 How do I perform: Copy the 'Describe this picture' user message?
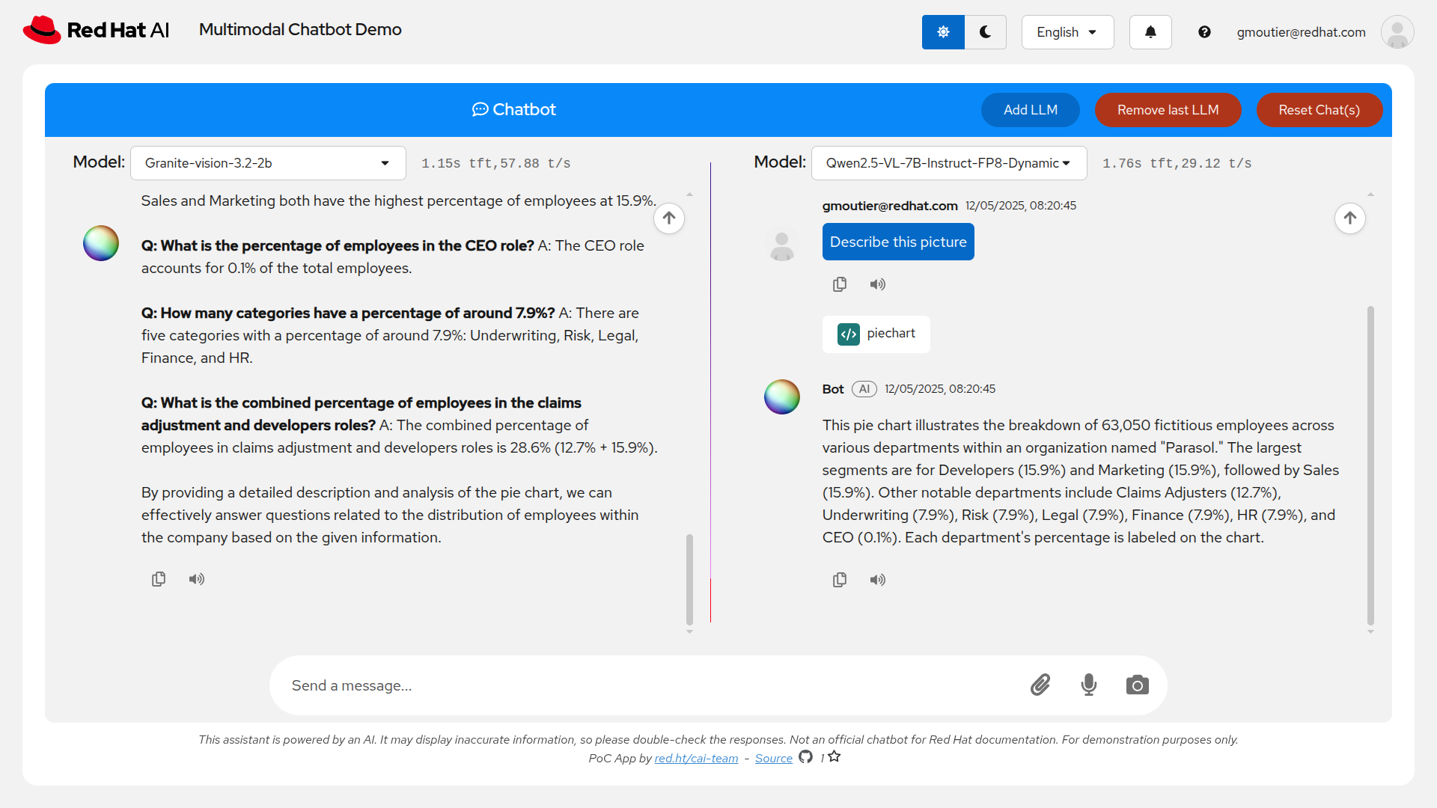click(840, 284)
